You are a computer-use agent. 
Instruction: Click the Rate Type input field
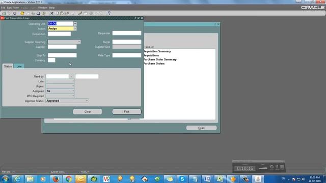[127, 55]
